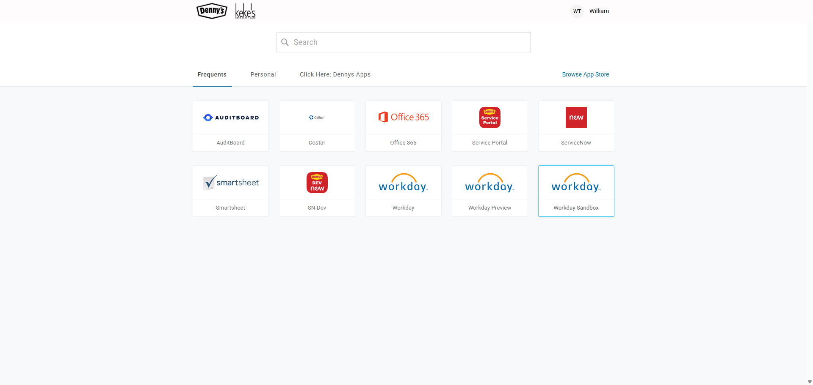Open the Smartsheet app icon
This screenshot has height=385, width=813.
231,183
